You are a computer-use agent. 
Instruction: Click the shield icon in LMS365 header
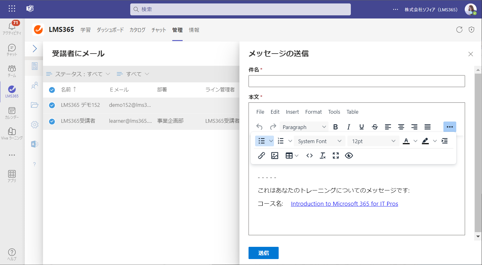471,30
